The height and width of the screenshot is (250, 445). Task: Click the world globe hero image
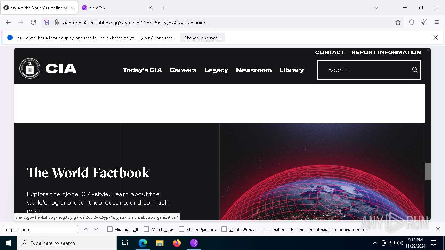322,172
